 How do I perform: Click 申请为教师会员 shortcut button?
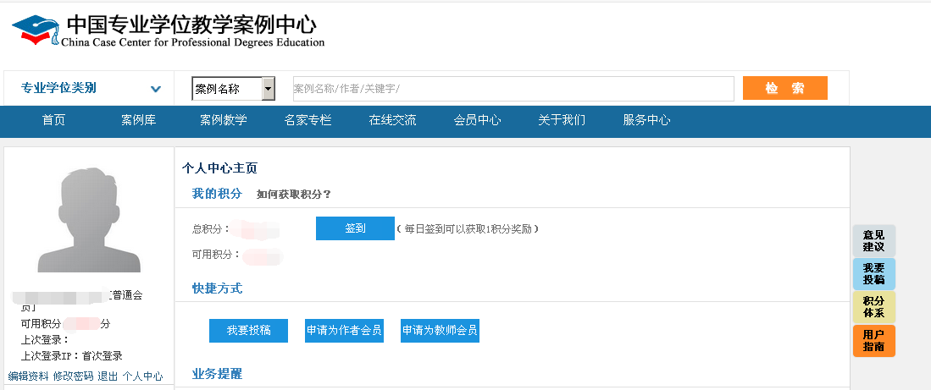(x=440, y=331)
